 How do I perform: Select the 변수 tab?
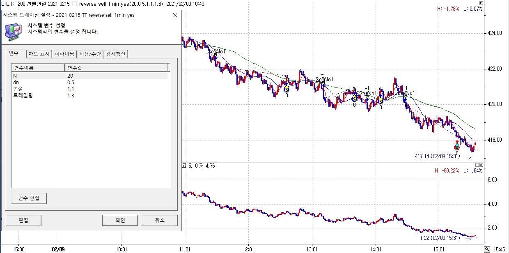pos(14,54)
